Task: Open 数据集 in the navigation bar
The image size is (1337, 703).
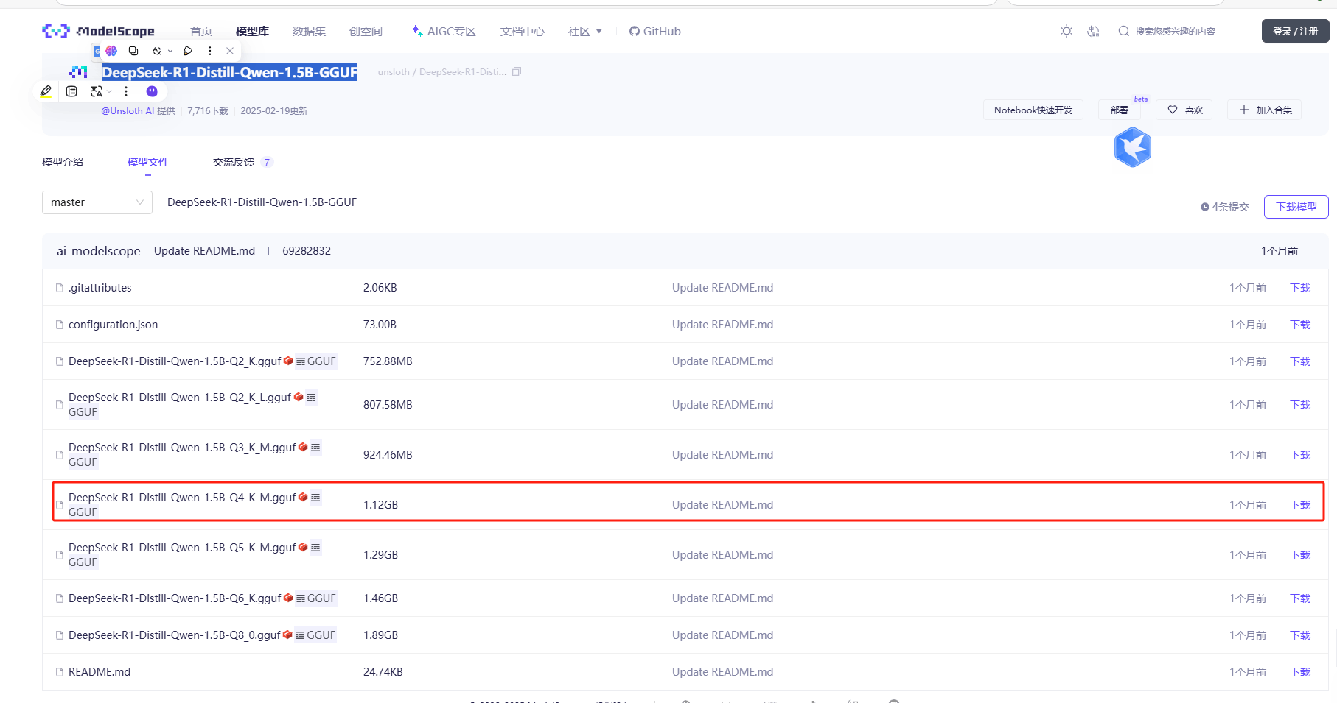Action: [309, 31]
